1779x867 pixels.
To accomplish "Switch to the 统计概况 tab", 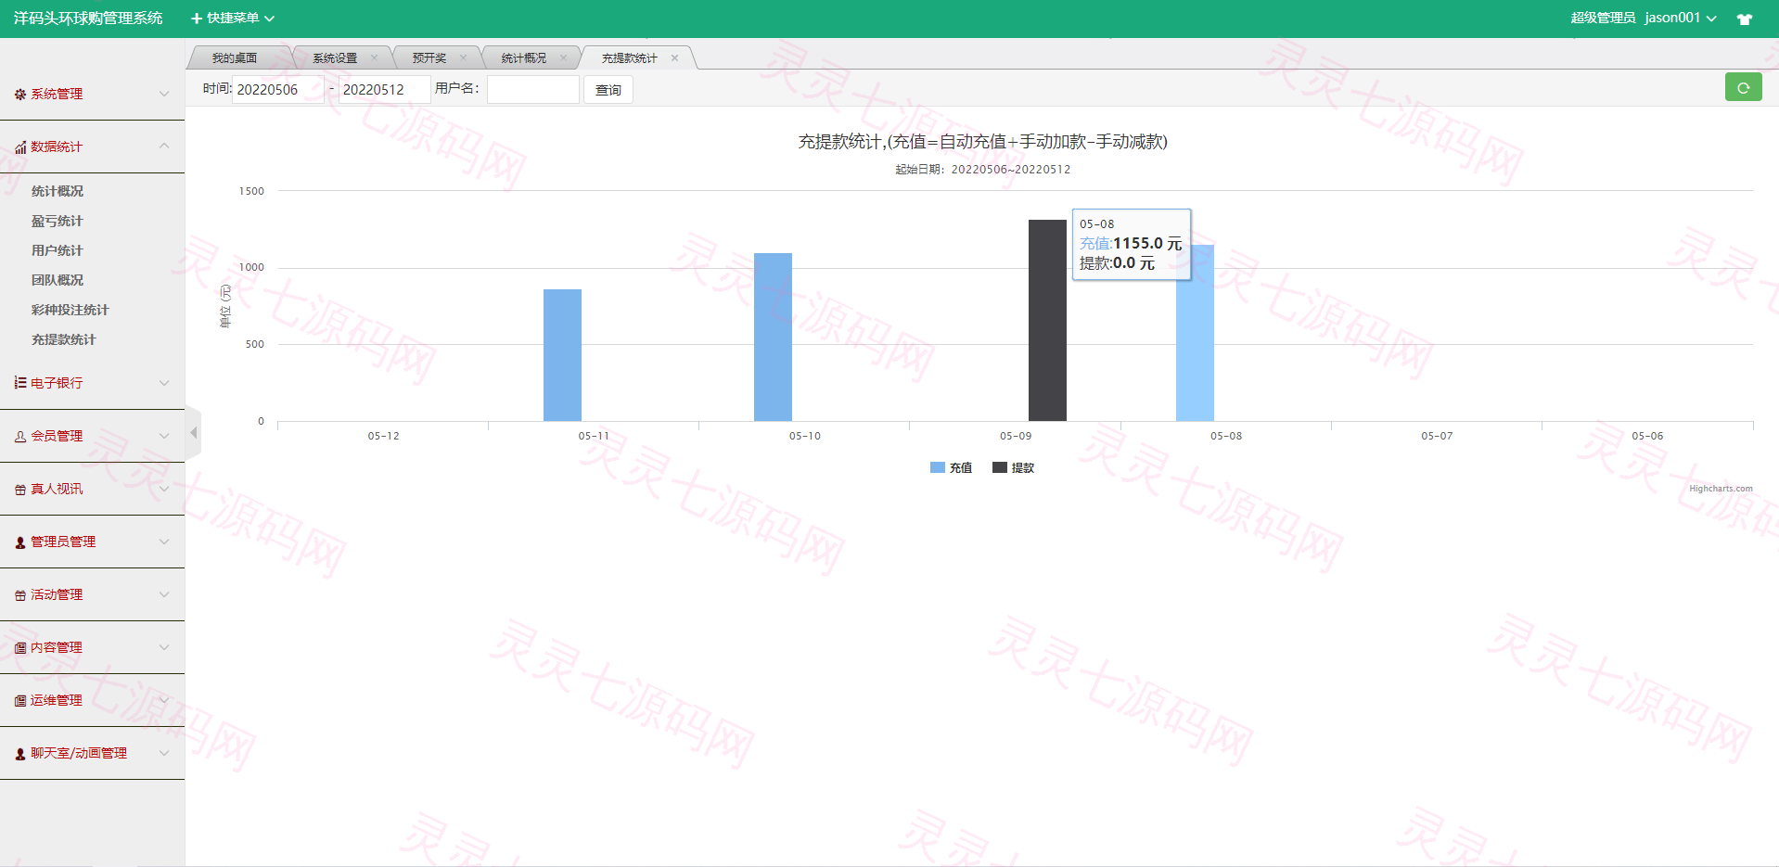I will point(524,57).
